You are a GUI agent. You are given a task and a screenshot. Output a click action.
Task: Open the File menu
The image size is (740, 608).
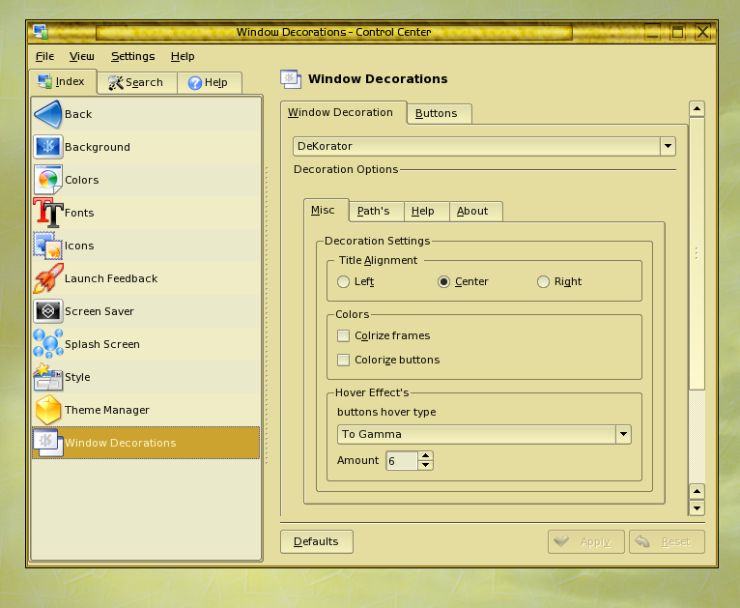(x=44, y=57)
